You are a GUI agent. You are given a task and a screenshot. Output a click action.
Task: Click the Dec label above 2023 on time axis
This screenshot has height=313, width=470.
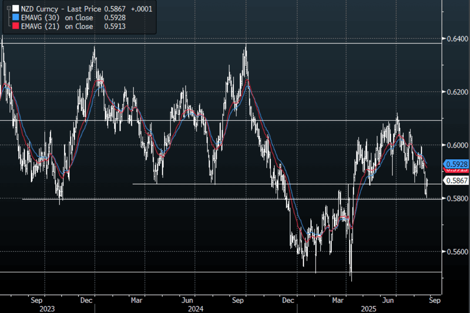point(87,300)
